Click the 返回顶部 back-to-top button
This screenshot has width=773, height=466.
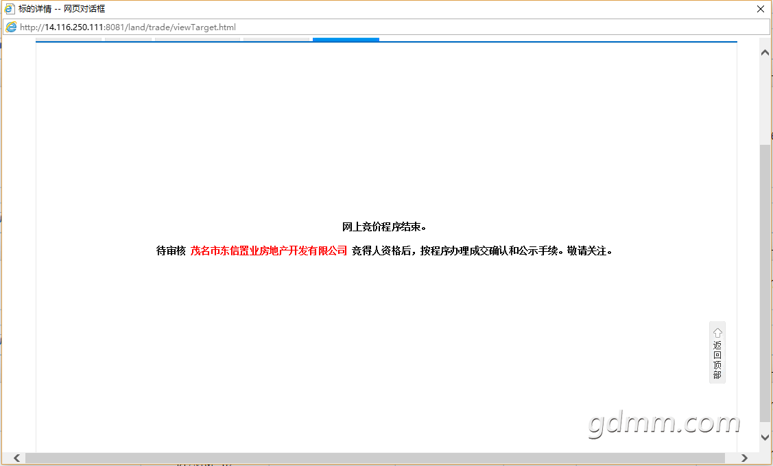click(717, 353)
